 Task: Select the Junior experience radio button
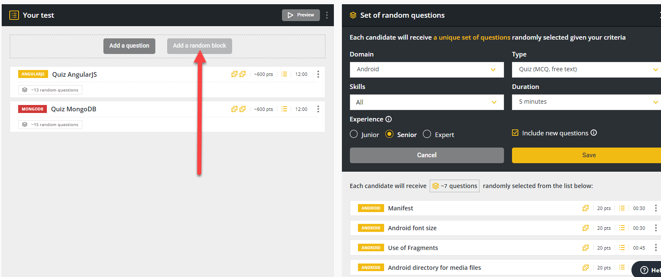click(x=354, y=134)
